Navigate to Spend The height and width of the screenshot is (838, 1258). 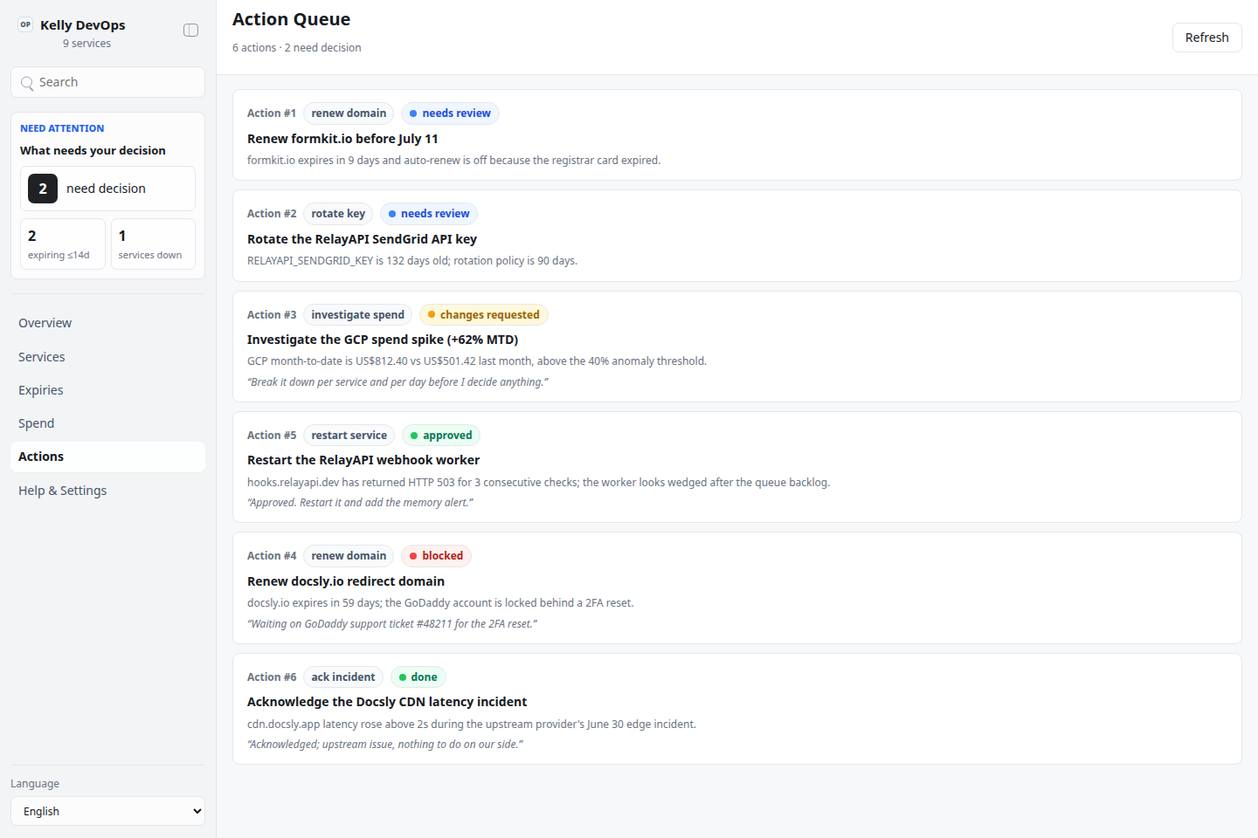click(107, 423)
